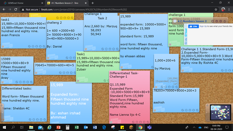Close the GEMSnet Home tab
Screen dimensions: 233x131
coord(42,3)
